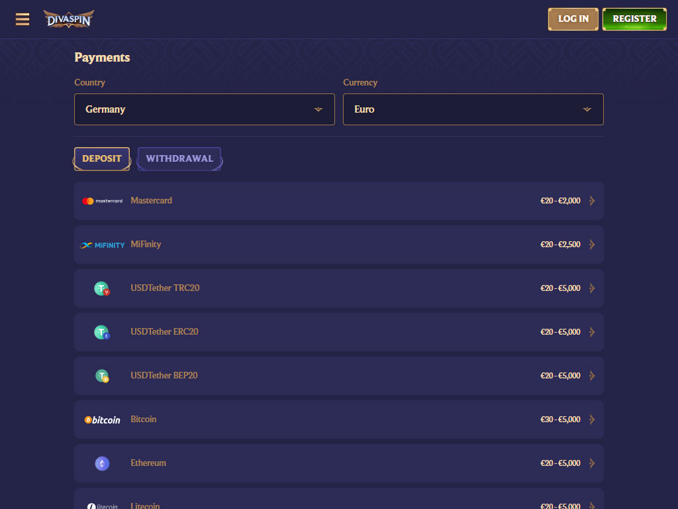
Task: Click the USDTether TRC20 limit €20 - €5,000
Action: (560, 288)
